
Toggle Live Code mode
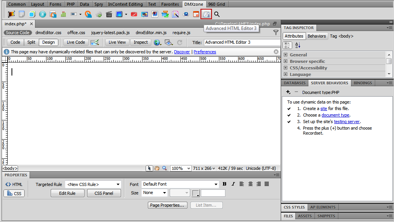pos(76,43)
